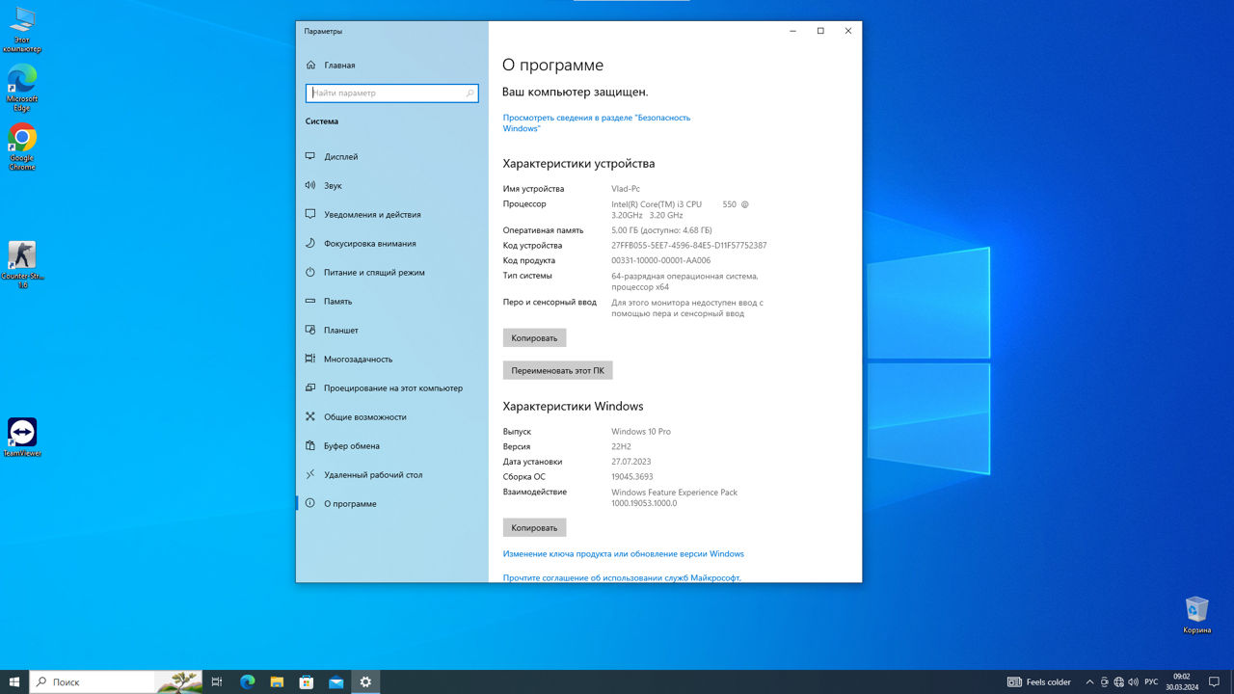The height and width of the screenshot is (694, 1234).
Task: Open Этот компьютер desktop icon
Action: (x=22, y=29)
